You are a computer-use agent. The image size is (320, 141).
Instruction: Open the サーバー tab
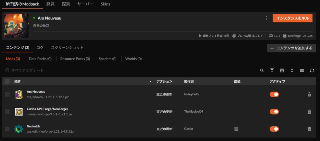85,4
